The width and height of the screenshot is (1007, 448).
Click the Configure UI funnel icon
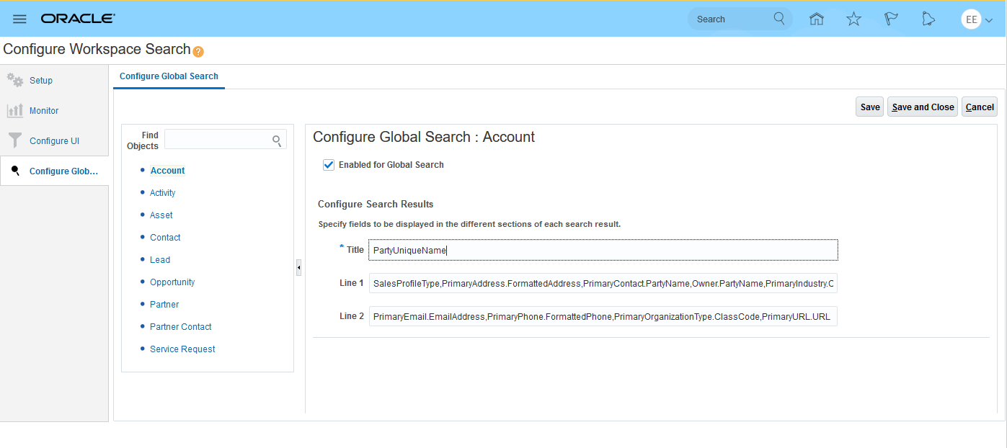14,140
